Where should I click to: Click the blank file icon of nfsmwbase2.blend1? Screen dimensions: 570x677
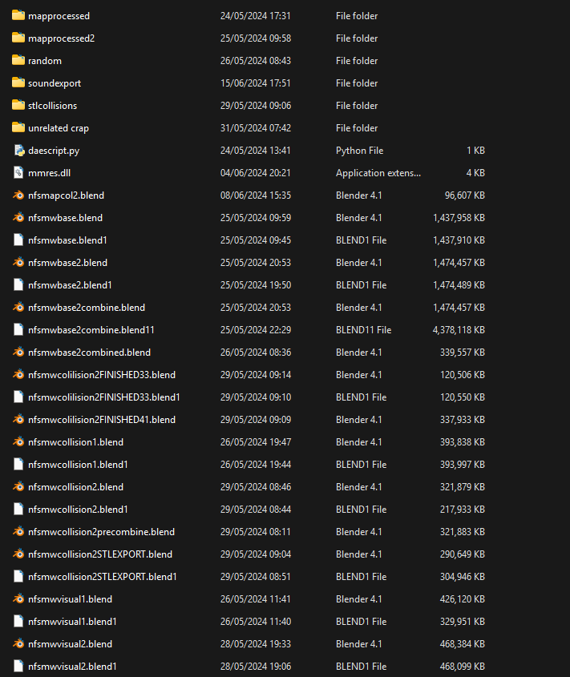point(18,285)
